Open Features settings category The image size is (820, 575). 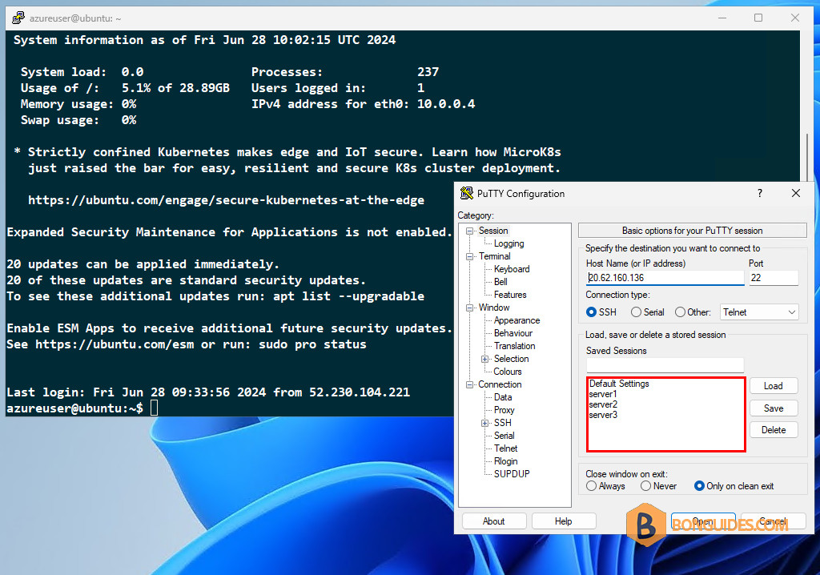(x=510, y=295)
